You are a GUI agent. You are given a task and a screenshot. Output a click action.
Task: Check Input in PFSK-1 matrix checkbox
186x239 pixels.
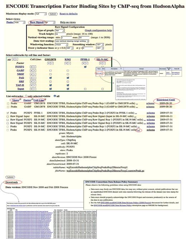[85, 89]
